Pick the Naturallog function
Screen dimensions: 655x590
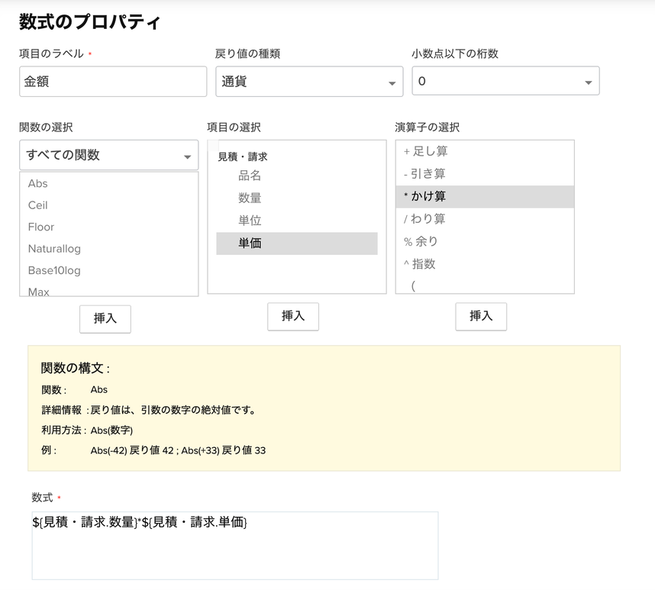pos(54,249)
